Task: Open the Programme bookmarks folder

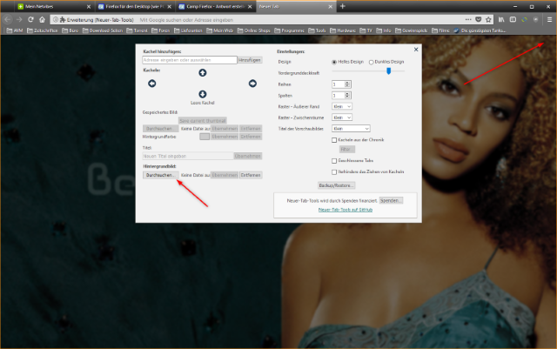Action: [290, 30]
